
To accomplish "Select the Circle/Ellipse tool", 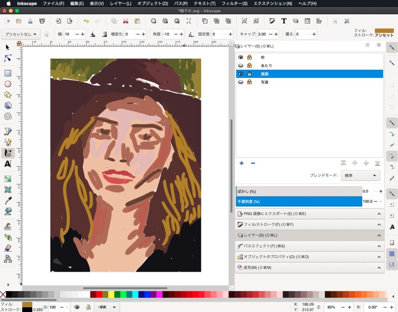I will click(x=8, y=84).
